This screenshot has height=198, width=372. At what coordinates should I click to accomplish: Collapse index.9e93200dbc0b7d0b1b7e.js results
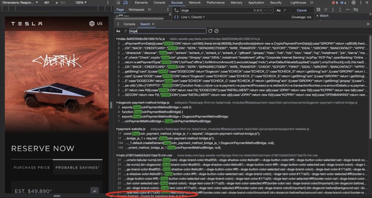pos(117,39)
